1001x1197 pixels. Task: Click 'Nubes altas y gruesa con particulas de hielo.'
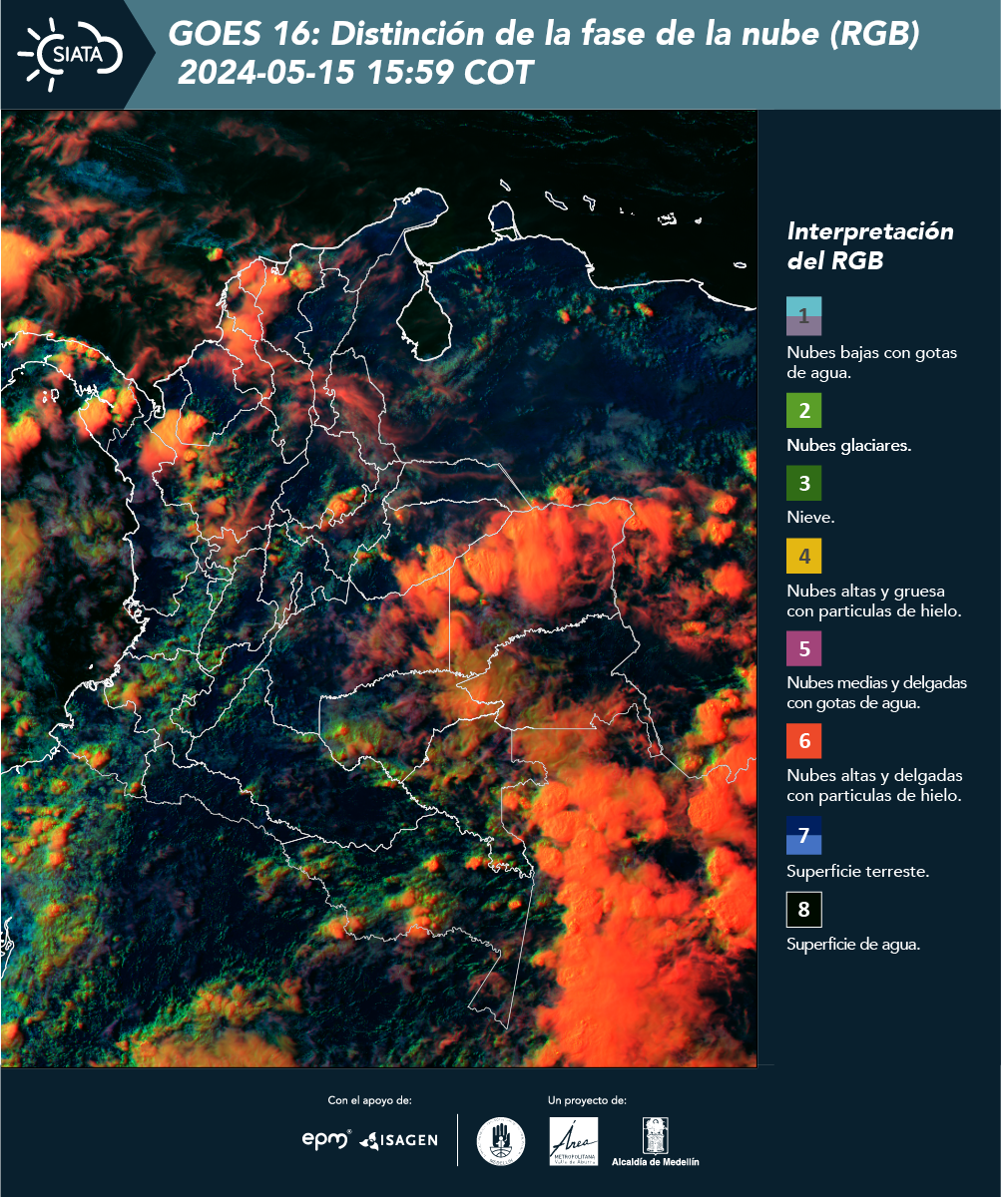click(874, 600)
